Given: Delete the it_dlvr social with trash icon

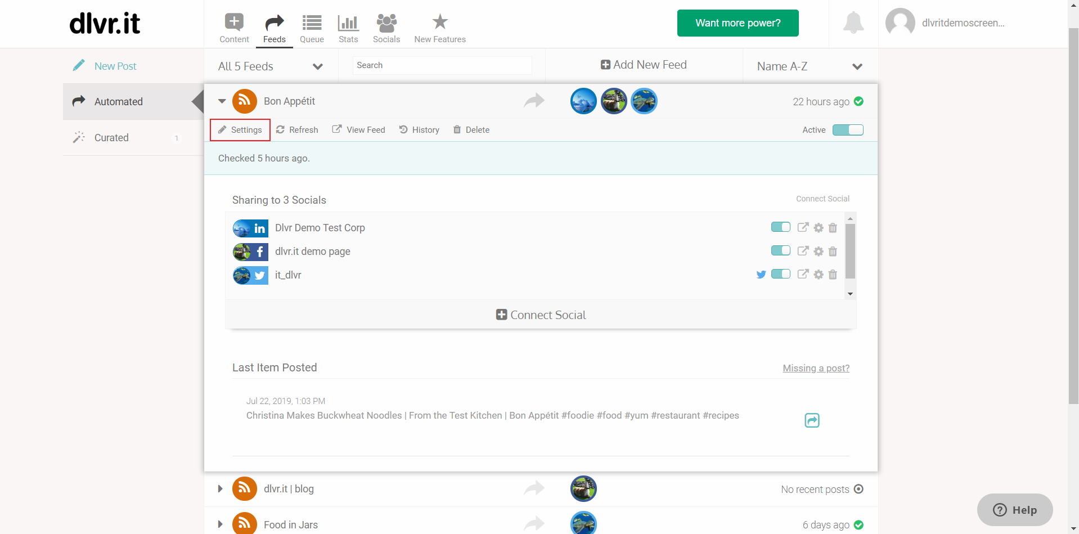Looking at the screenshot, I should click(833, 275).
